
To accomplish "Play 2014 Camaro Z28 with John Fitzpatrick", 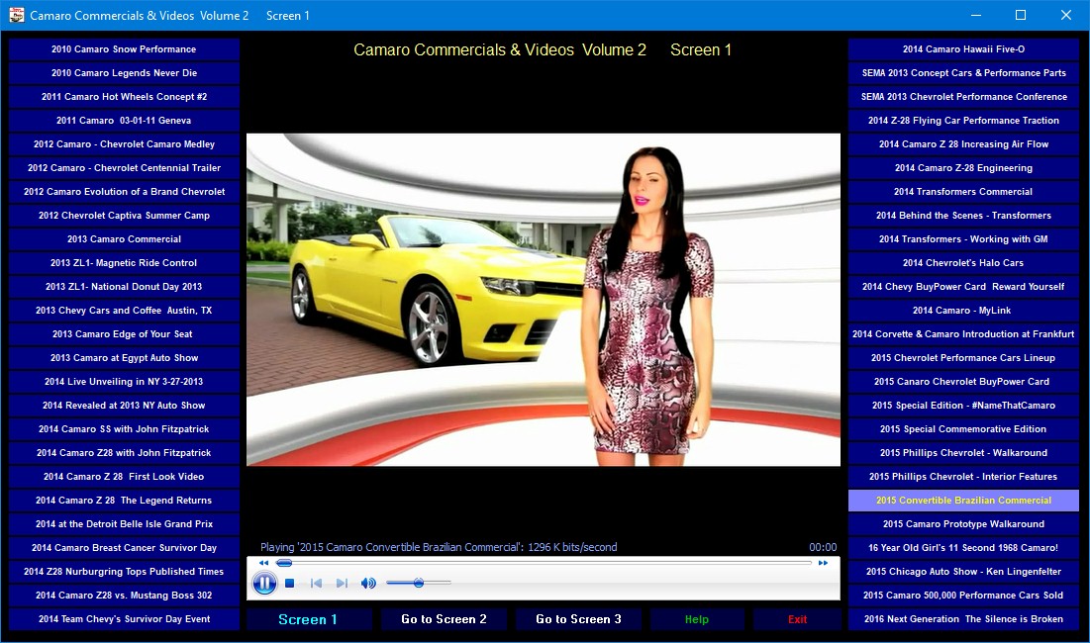I will [124, 453].
